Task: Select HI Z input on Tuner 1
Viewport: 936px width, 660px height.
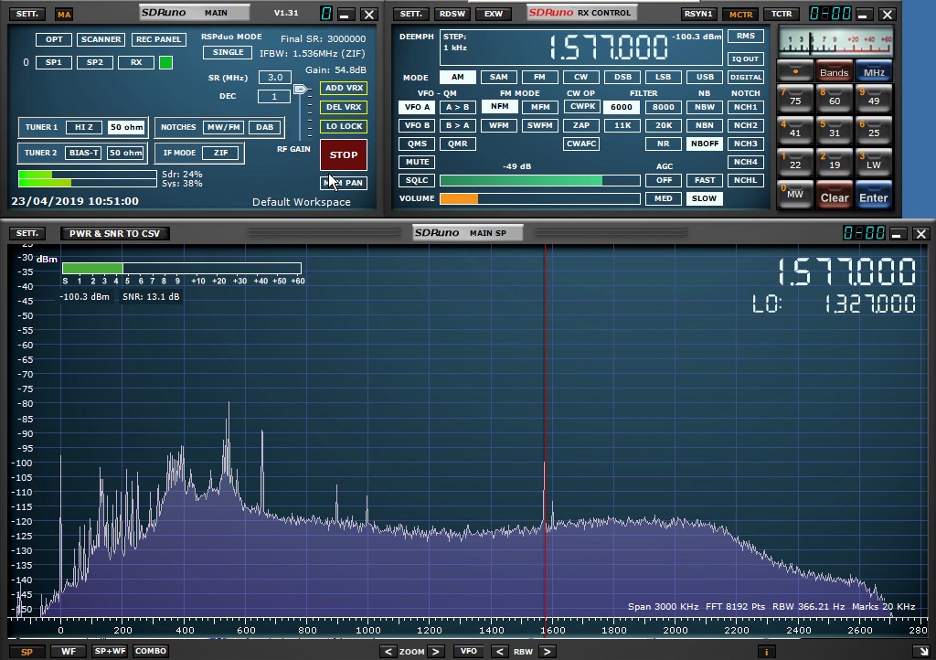Action: (x=83, y=127)
